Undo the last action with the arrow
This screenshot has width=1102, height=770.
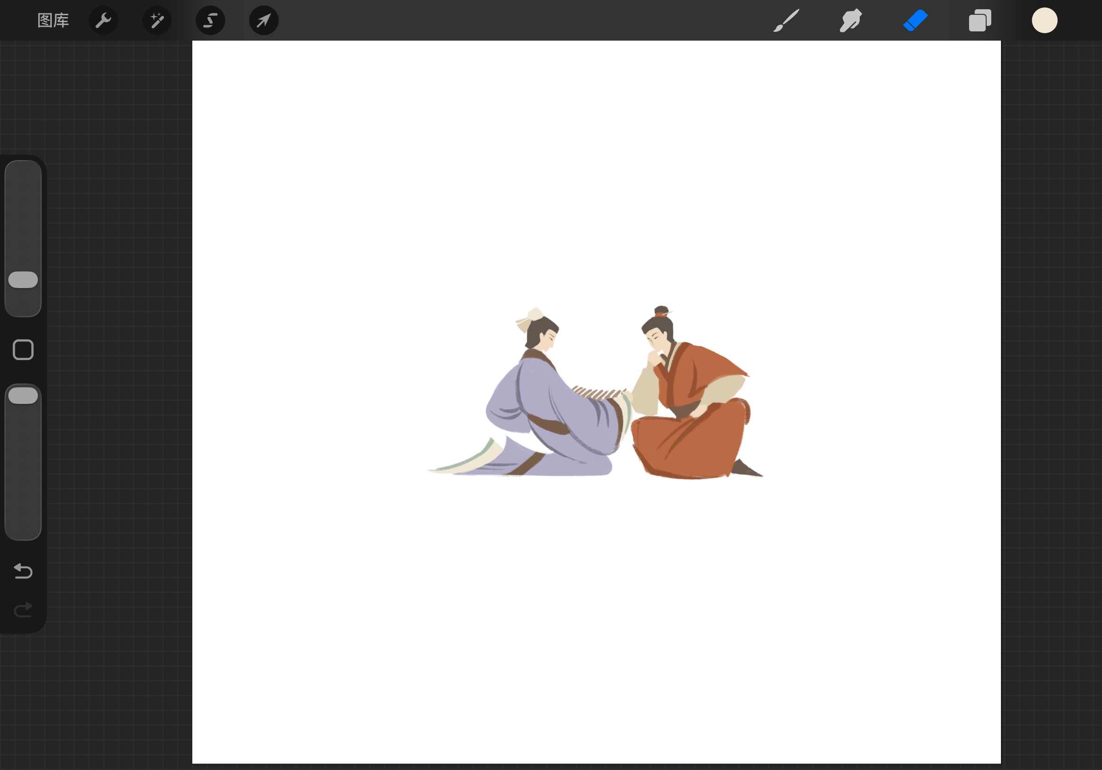[x=23, y=571]
